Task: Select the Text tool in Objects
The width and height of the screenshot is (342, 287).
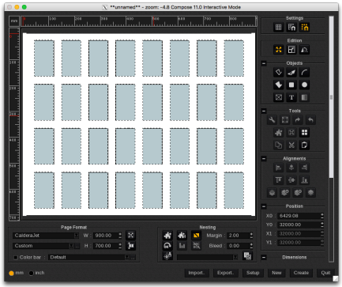Action: coord(291,97)
